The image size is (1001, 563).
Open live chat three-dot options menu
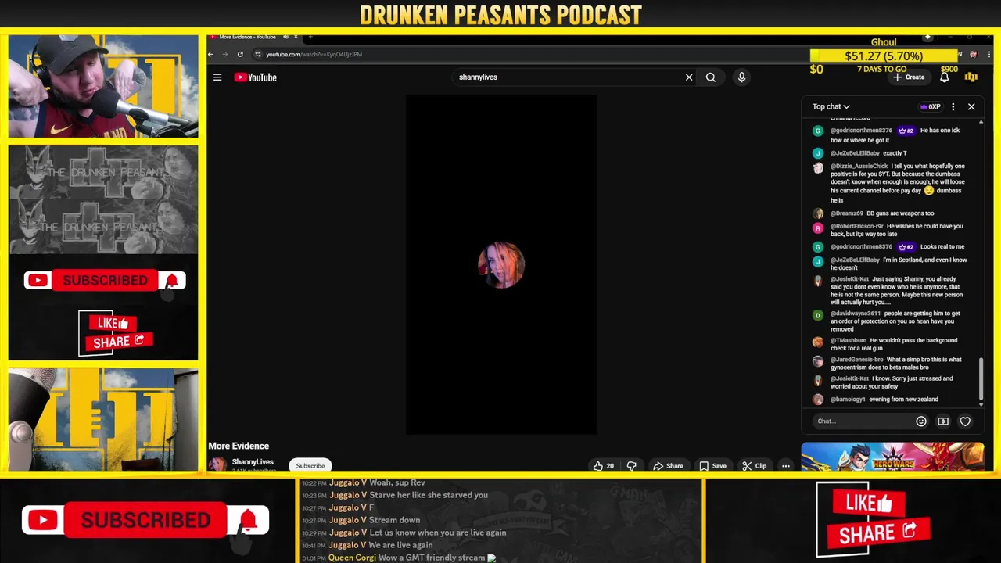tap(953, 106)
